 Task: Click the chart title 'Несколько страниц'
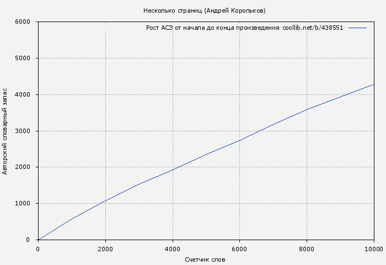tap(204, 10)
